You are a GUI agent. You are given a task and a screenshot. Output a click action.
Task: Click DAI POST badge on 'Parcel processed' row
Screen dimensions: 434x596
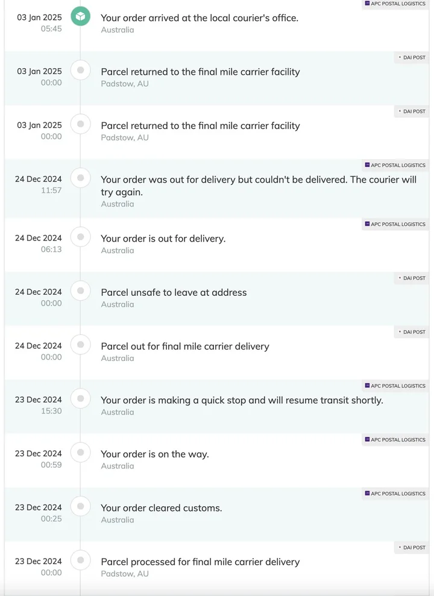click(x=412, y=548)
